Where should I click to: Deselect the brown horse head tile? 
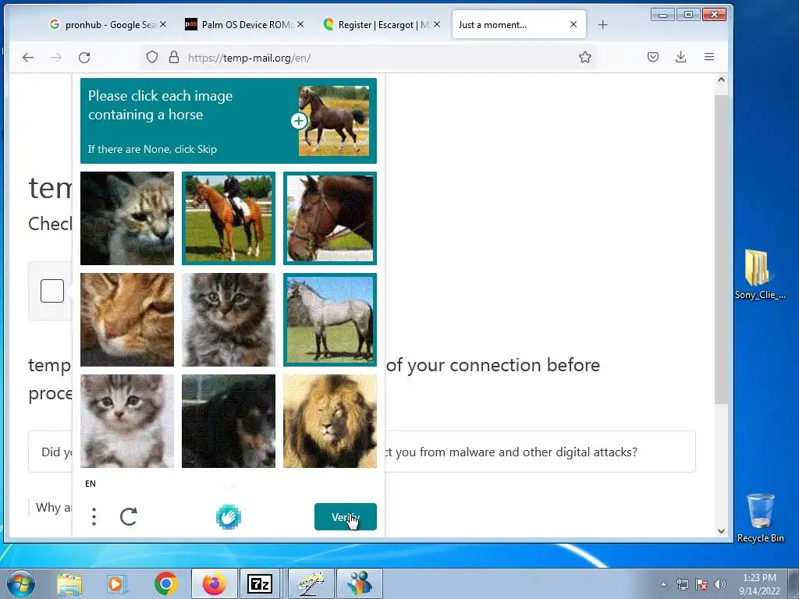pyautogui.click(x=330, y=218)
